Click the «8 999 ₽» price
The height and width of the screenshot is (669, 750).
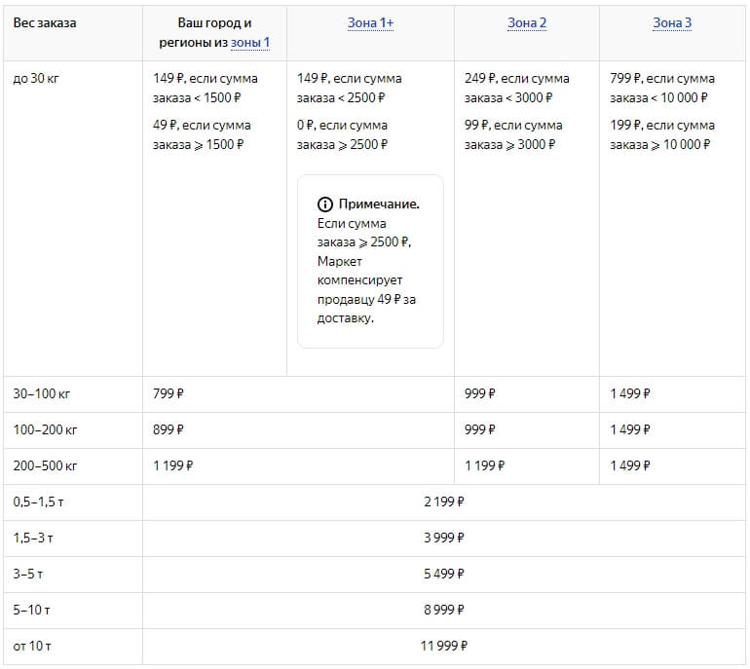click(444, 611)
